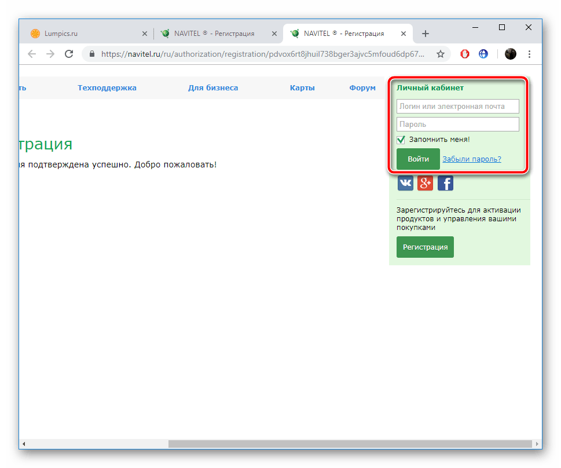Click the horizontal scrollbar thumb

point(350,444)
